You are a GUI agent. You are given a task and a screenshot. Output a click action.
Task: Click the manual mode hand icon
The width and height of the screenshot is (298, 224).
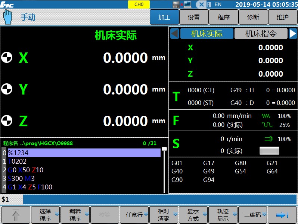[x=7, y=17]
